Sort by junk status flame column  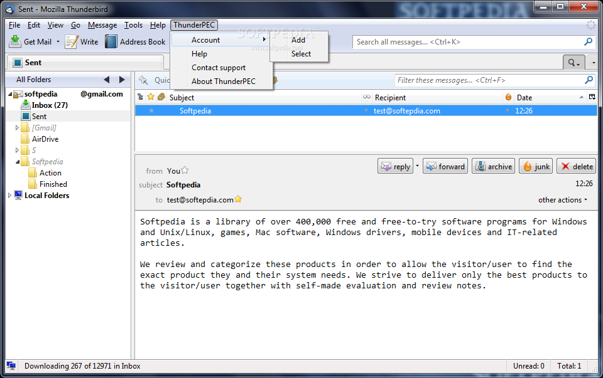508,97
